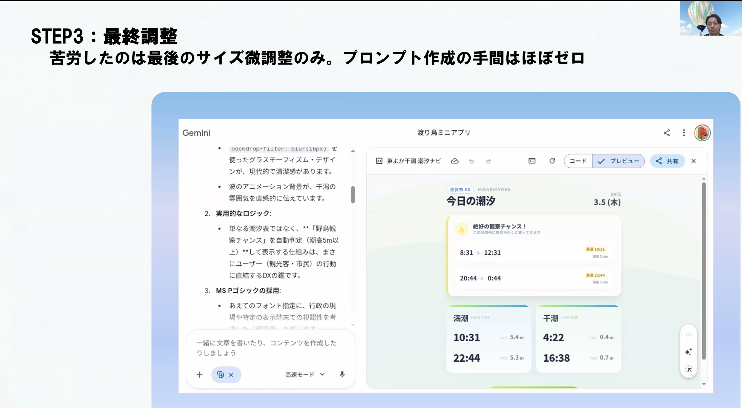The height and width of the screenshot is (408, 742).
Task: Click the user profile avatar
Action: (702, 133)
